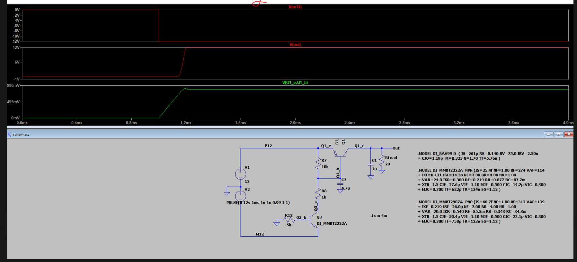Screen dimensions: 577x262
Task: Click the 20 value of RLoad
Action: [x=387, y=164]
